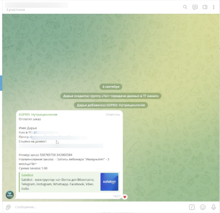Open the emoji picker smiley icon
This screenshot has height=213, width=220.
point(203,207)
